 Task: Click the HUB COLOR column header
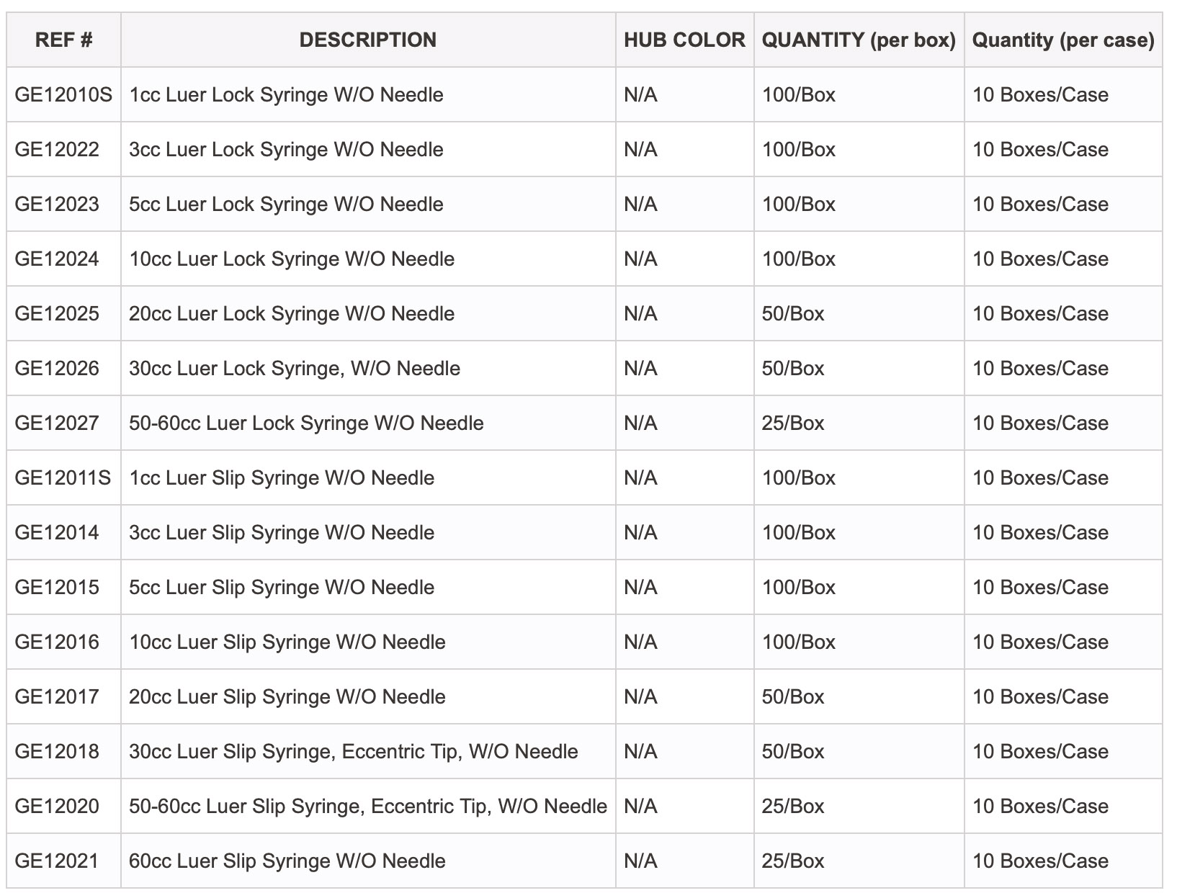pyautogui.click(x=684, y=40)
